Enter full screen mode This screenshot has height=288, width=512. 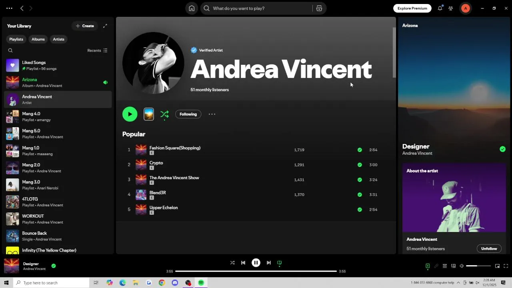pyautogui.click(x=506, y=266)
